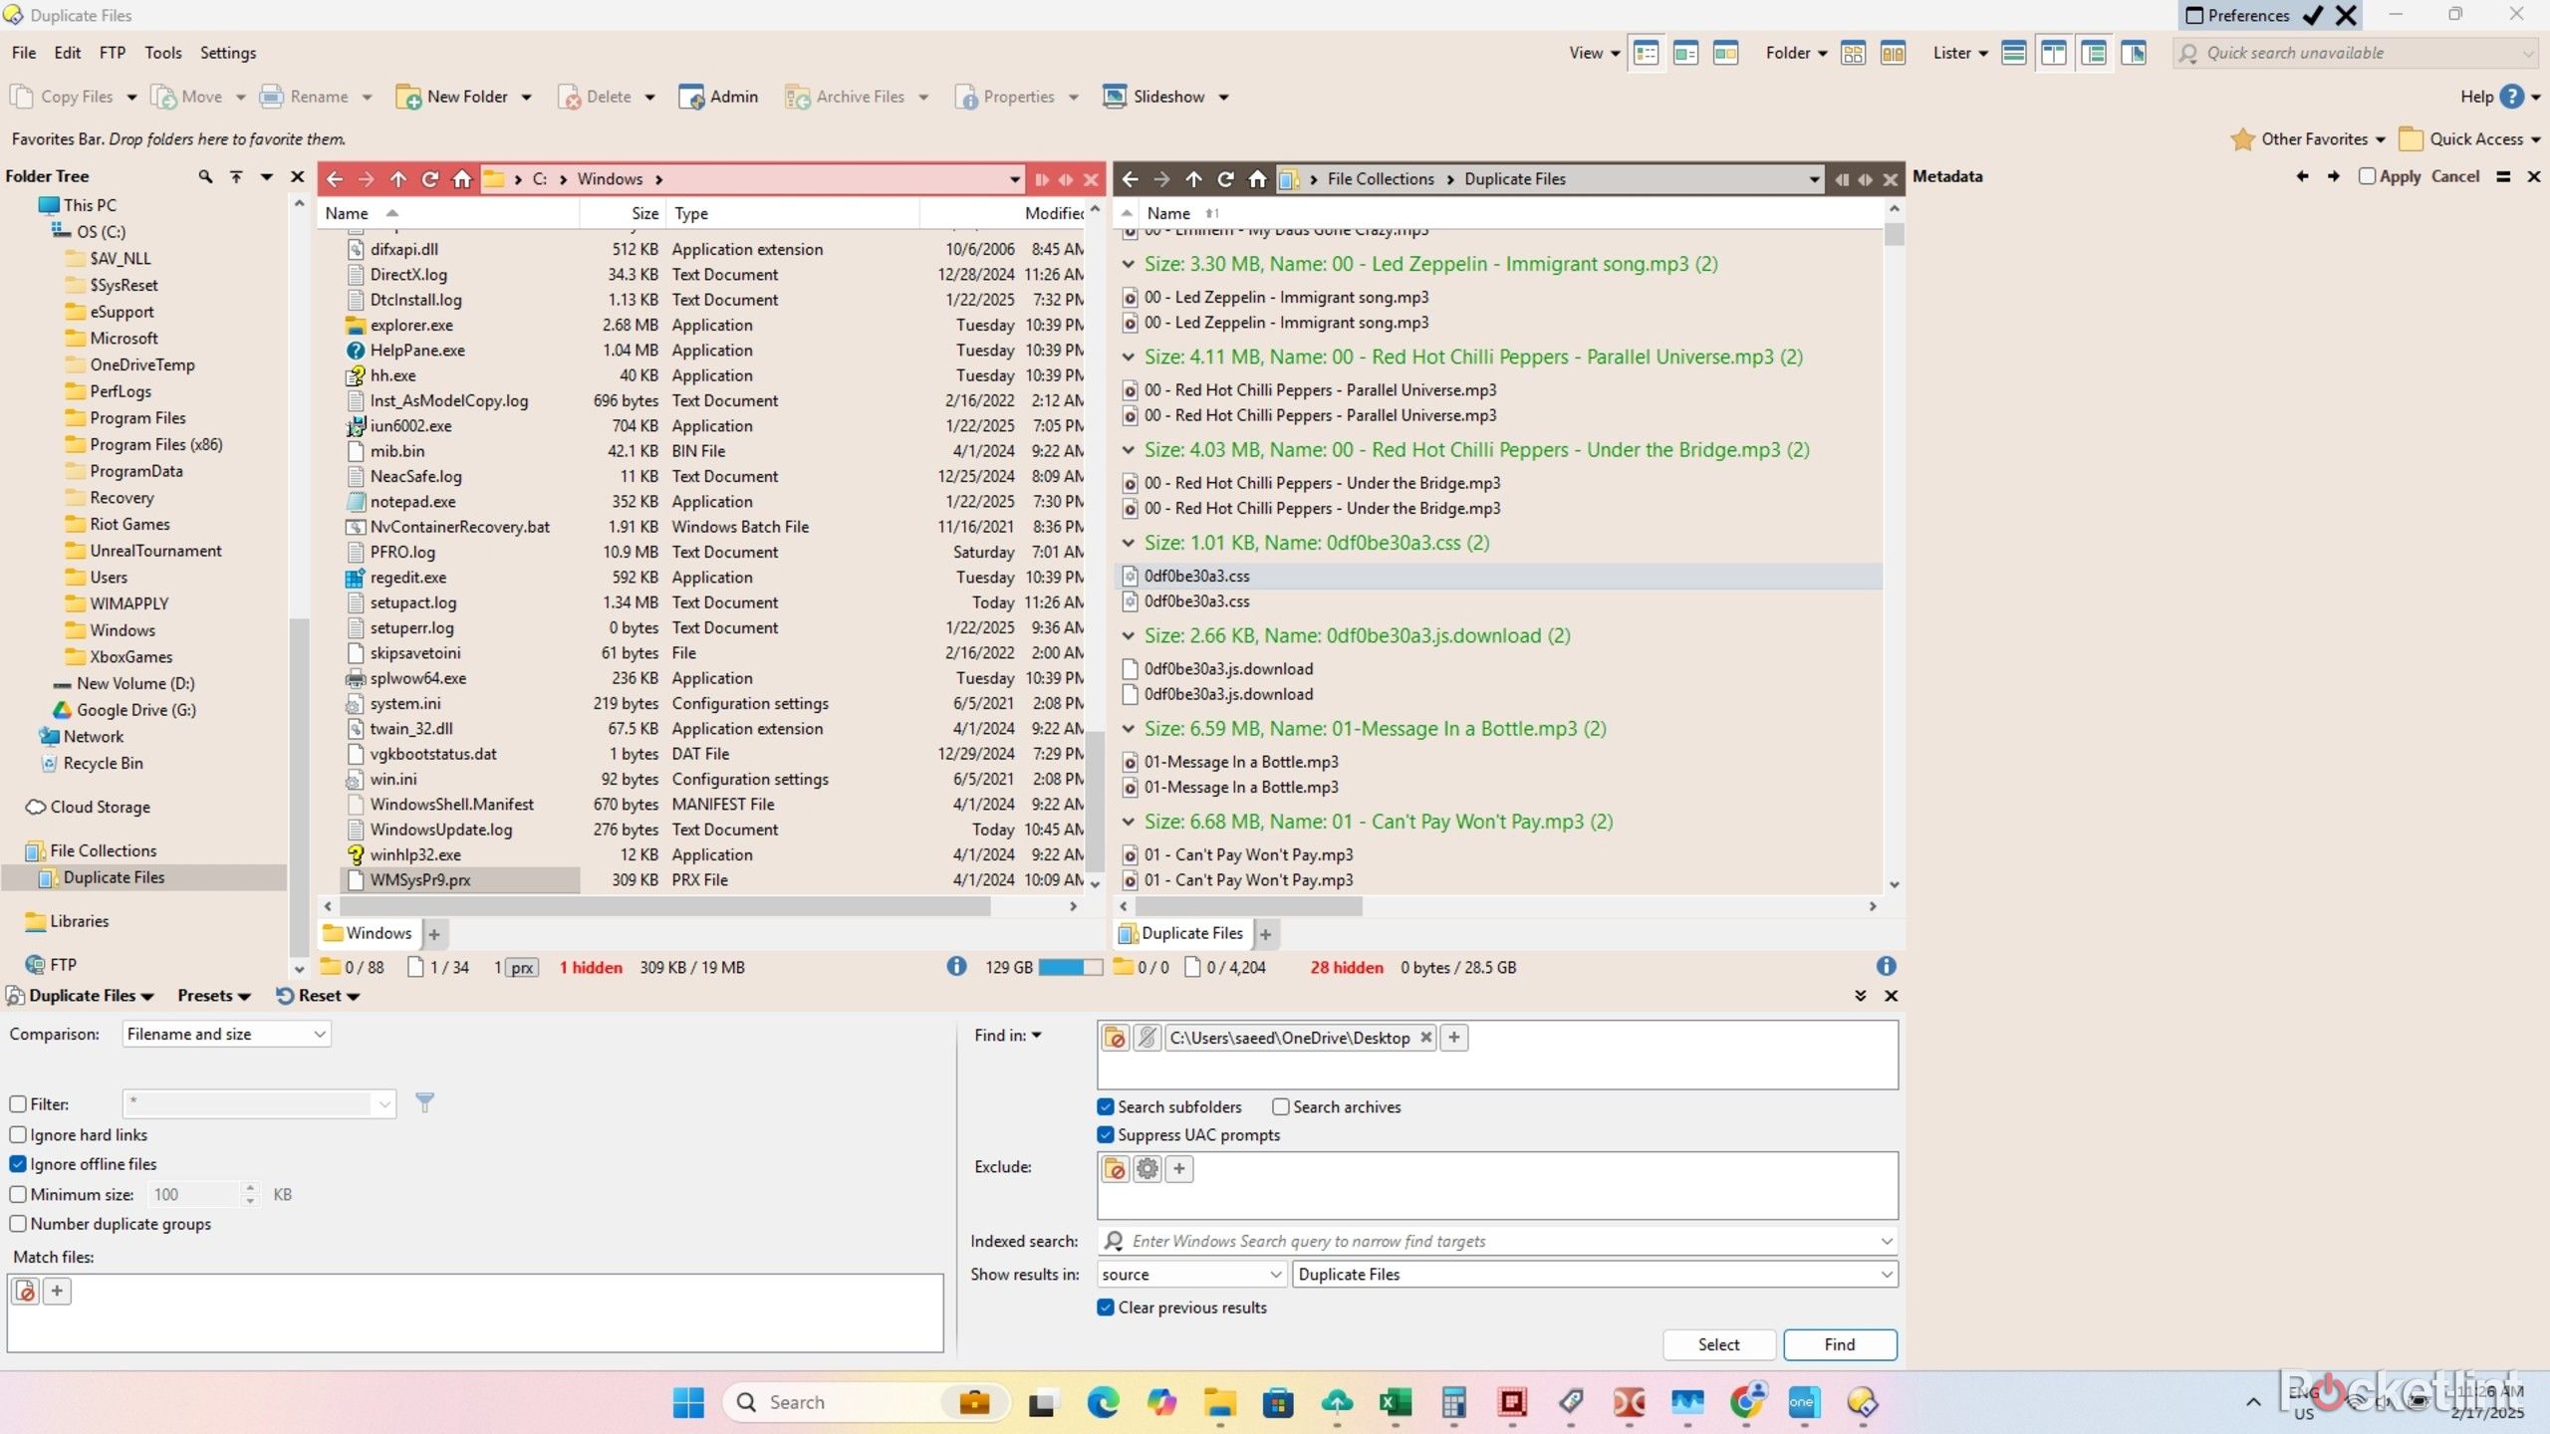Collapse the find panel with double chevron
The image size is (2550, 1434).
[1860, 996]
